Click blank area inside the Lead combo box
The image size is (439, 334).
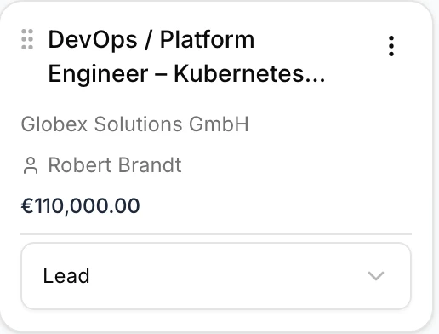[227, 276]
